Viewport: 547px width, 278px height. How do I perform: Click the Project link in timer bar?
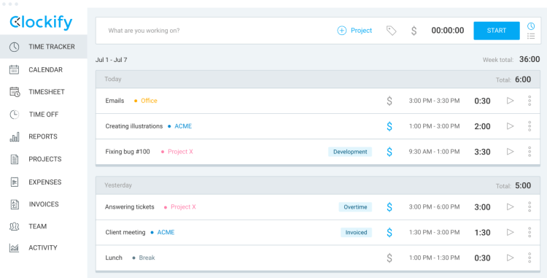[x=362, y=31]
